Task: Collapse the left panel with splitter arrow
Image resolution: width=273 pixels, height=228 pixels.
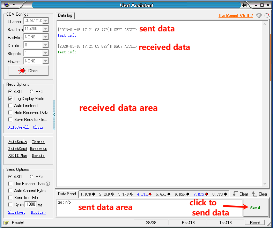Action: click(x=54, y=115)
